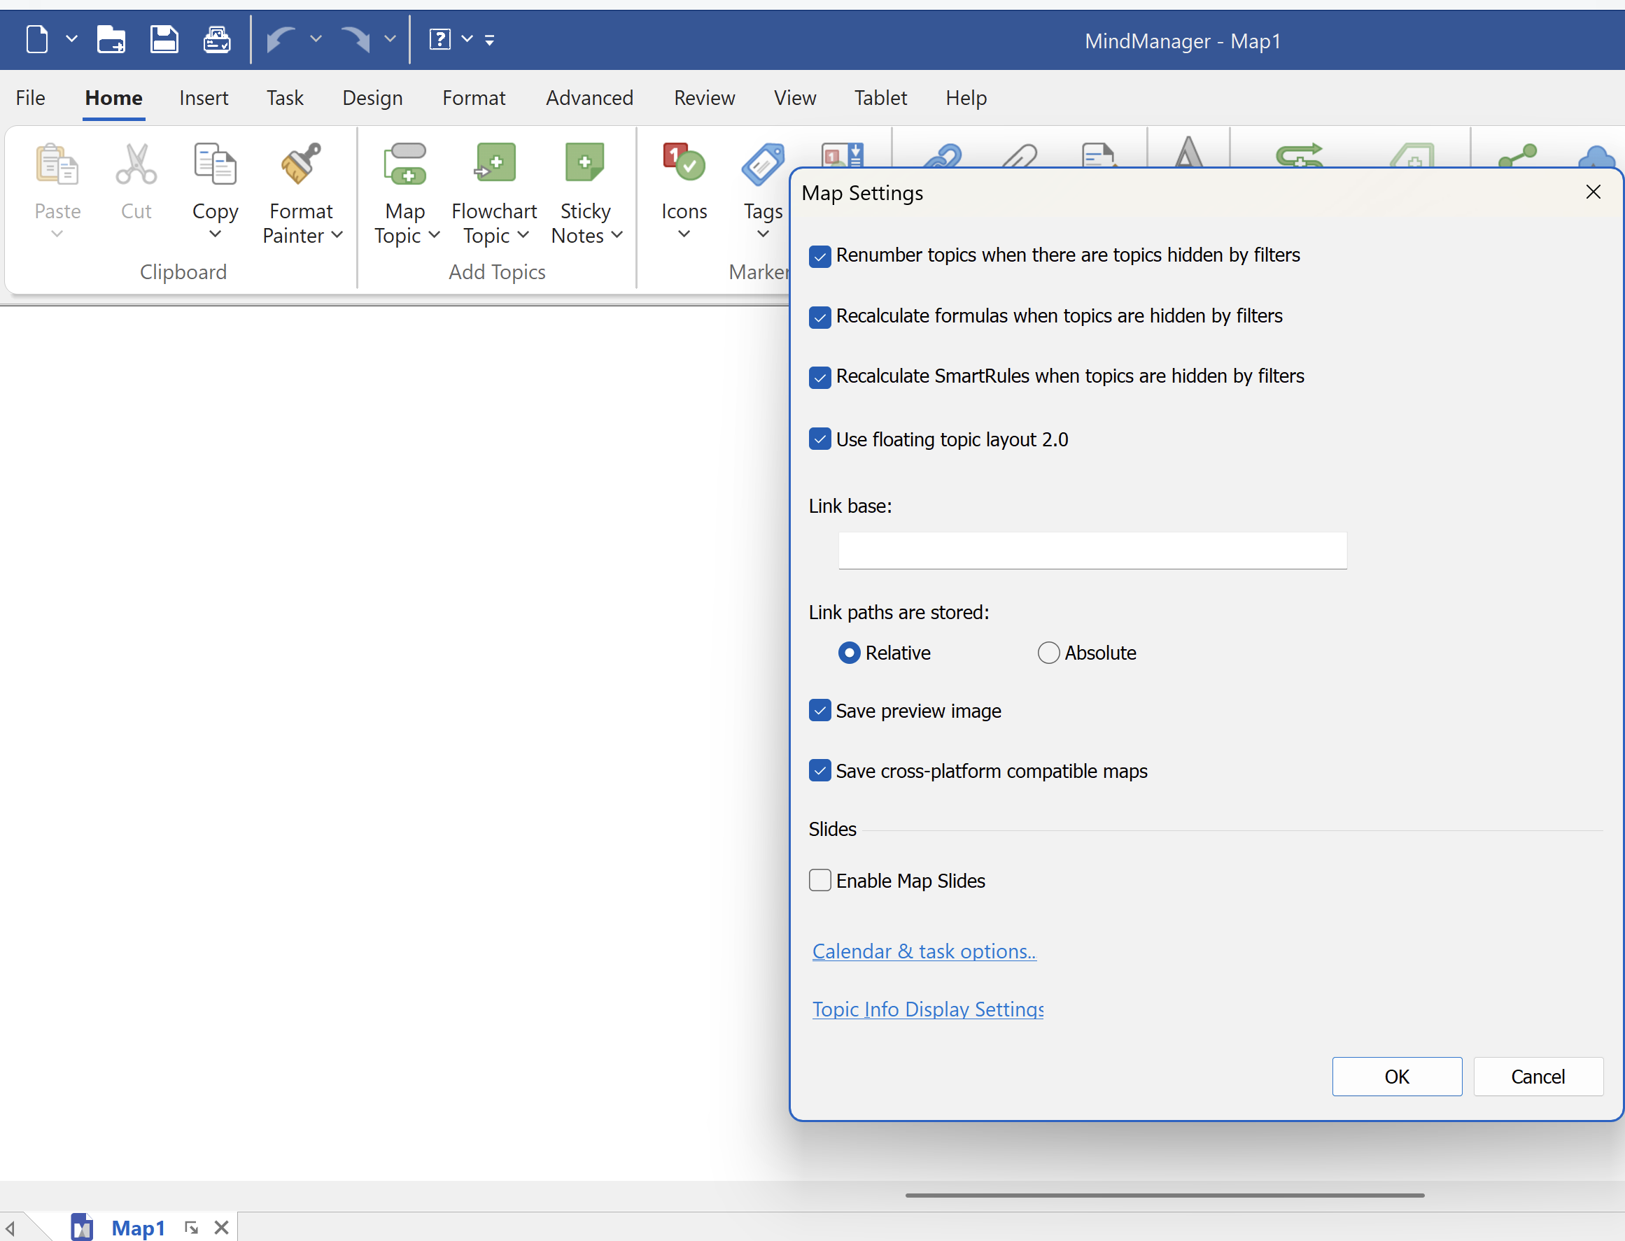The width and height of the screenshot is (1625, 1241).
Task: Close the Map1 tab with its X icon
Action: pos(221,1228)
